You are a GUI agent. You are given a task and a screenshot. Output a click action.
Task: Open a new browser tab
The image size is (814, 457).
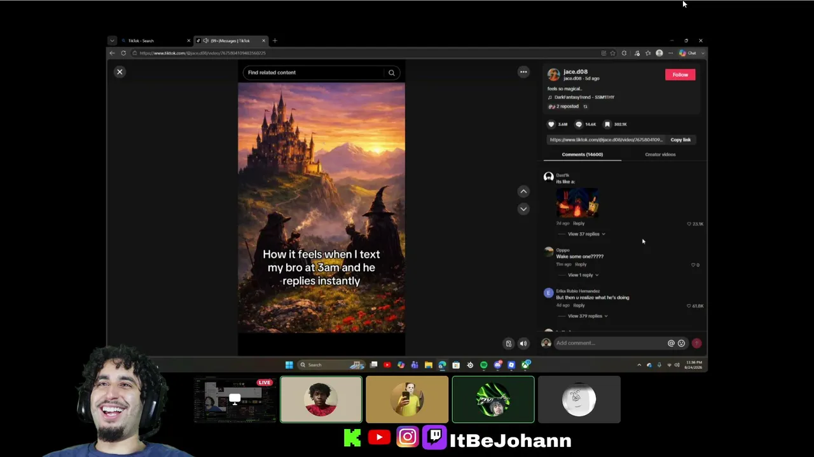point(275,41)
